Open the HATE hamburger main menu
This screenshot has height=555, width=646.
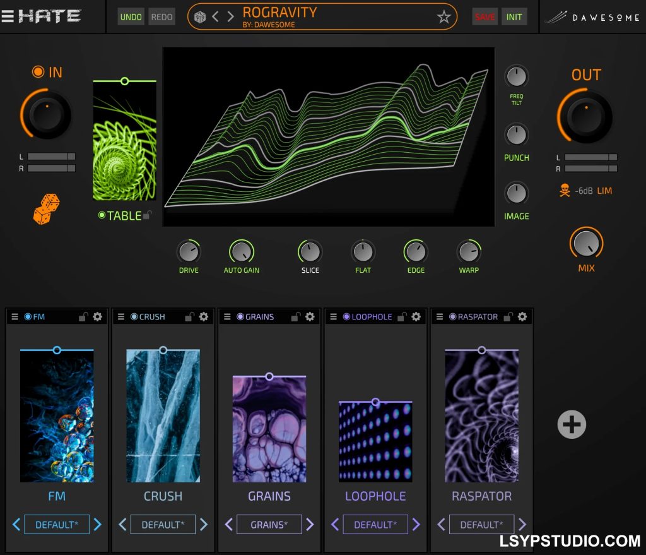(7, 16)
